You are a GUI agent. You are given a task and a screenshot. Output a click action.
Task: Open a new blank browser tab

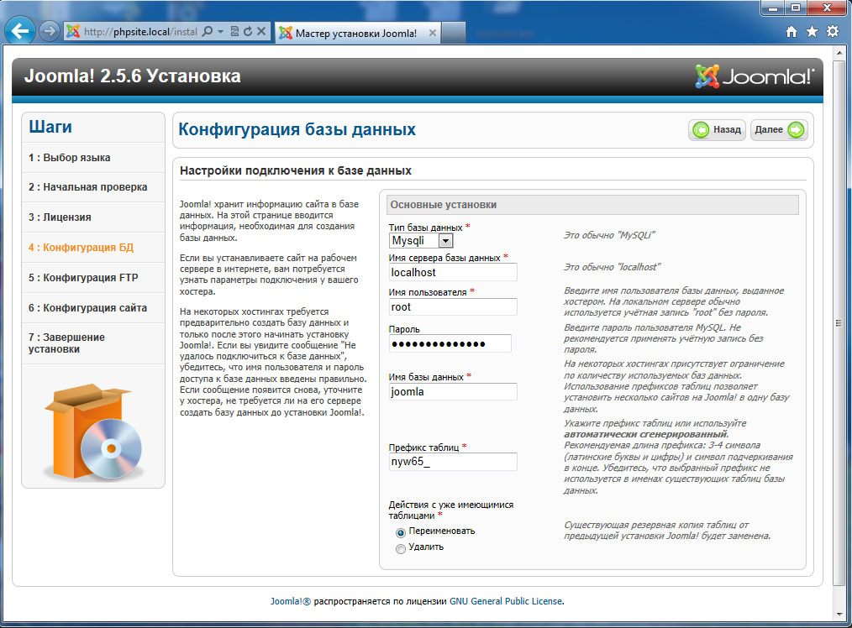click(454, 33)
